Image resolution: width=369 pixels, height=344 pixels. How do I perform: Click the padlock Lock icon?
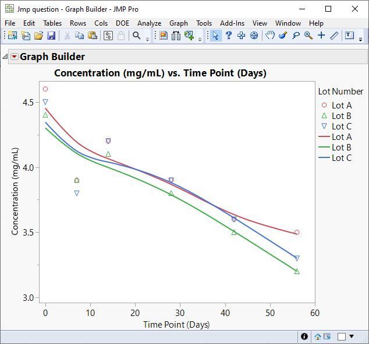pos(121,36)
